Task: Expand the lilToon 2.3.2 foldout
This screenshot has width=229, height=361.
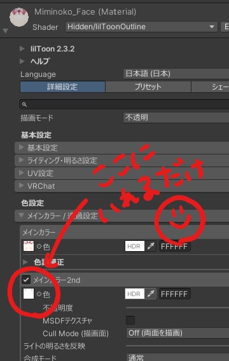Action: point(22,48)
